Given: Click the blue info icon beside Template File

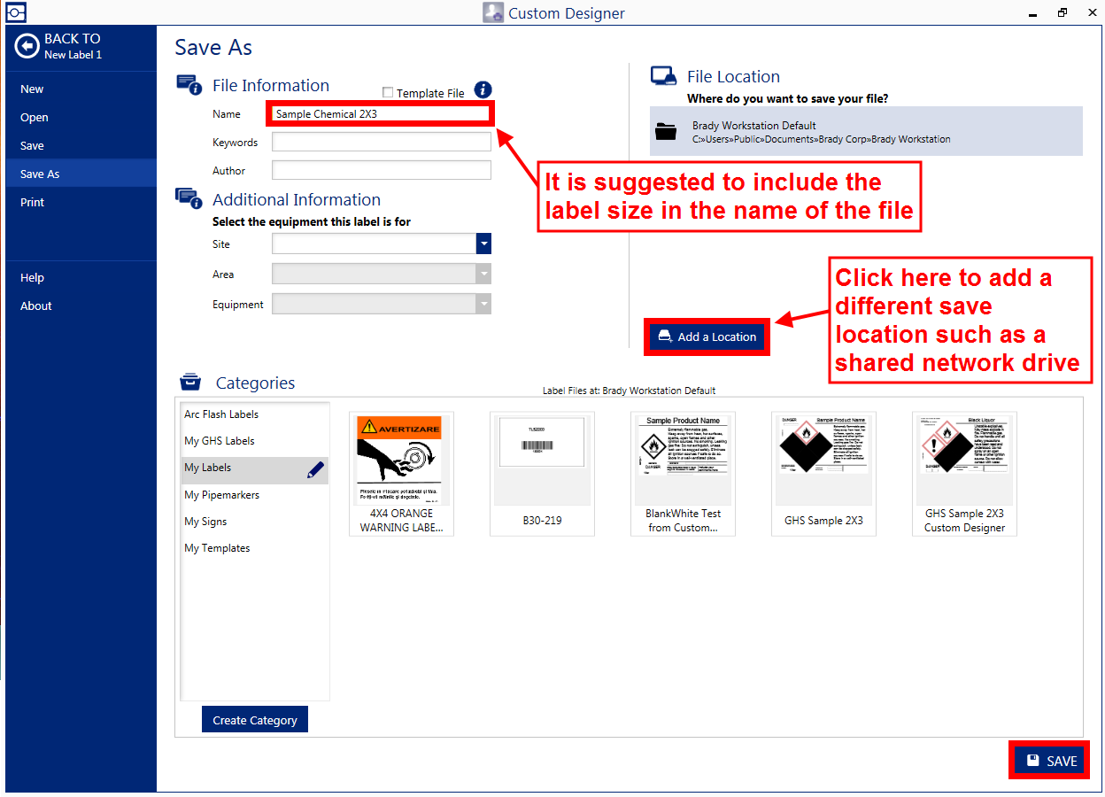Looking at the screenshot, I should point(483,90).
